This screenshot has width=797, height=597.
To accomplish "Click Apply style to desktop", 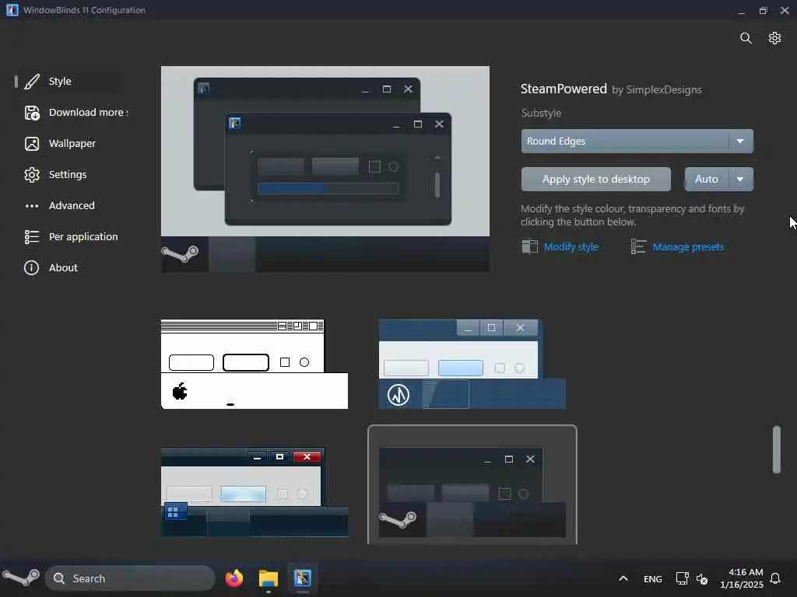I will pyautogui.click(x=595, y=180).
